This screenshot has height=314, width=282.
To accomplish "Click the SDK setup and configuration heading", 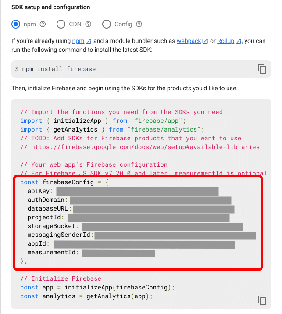I will (51, 7).
